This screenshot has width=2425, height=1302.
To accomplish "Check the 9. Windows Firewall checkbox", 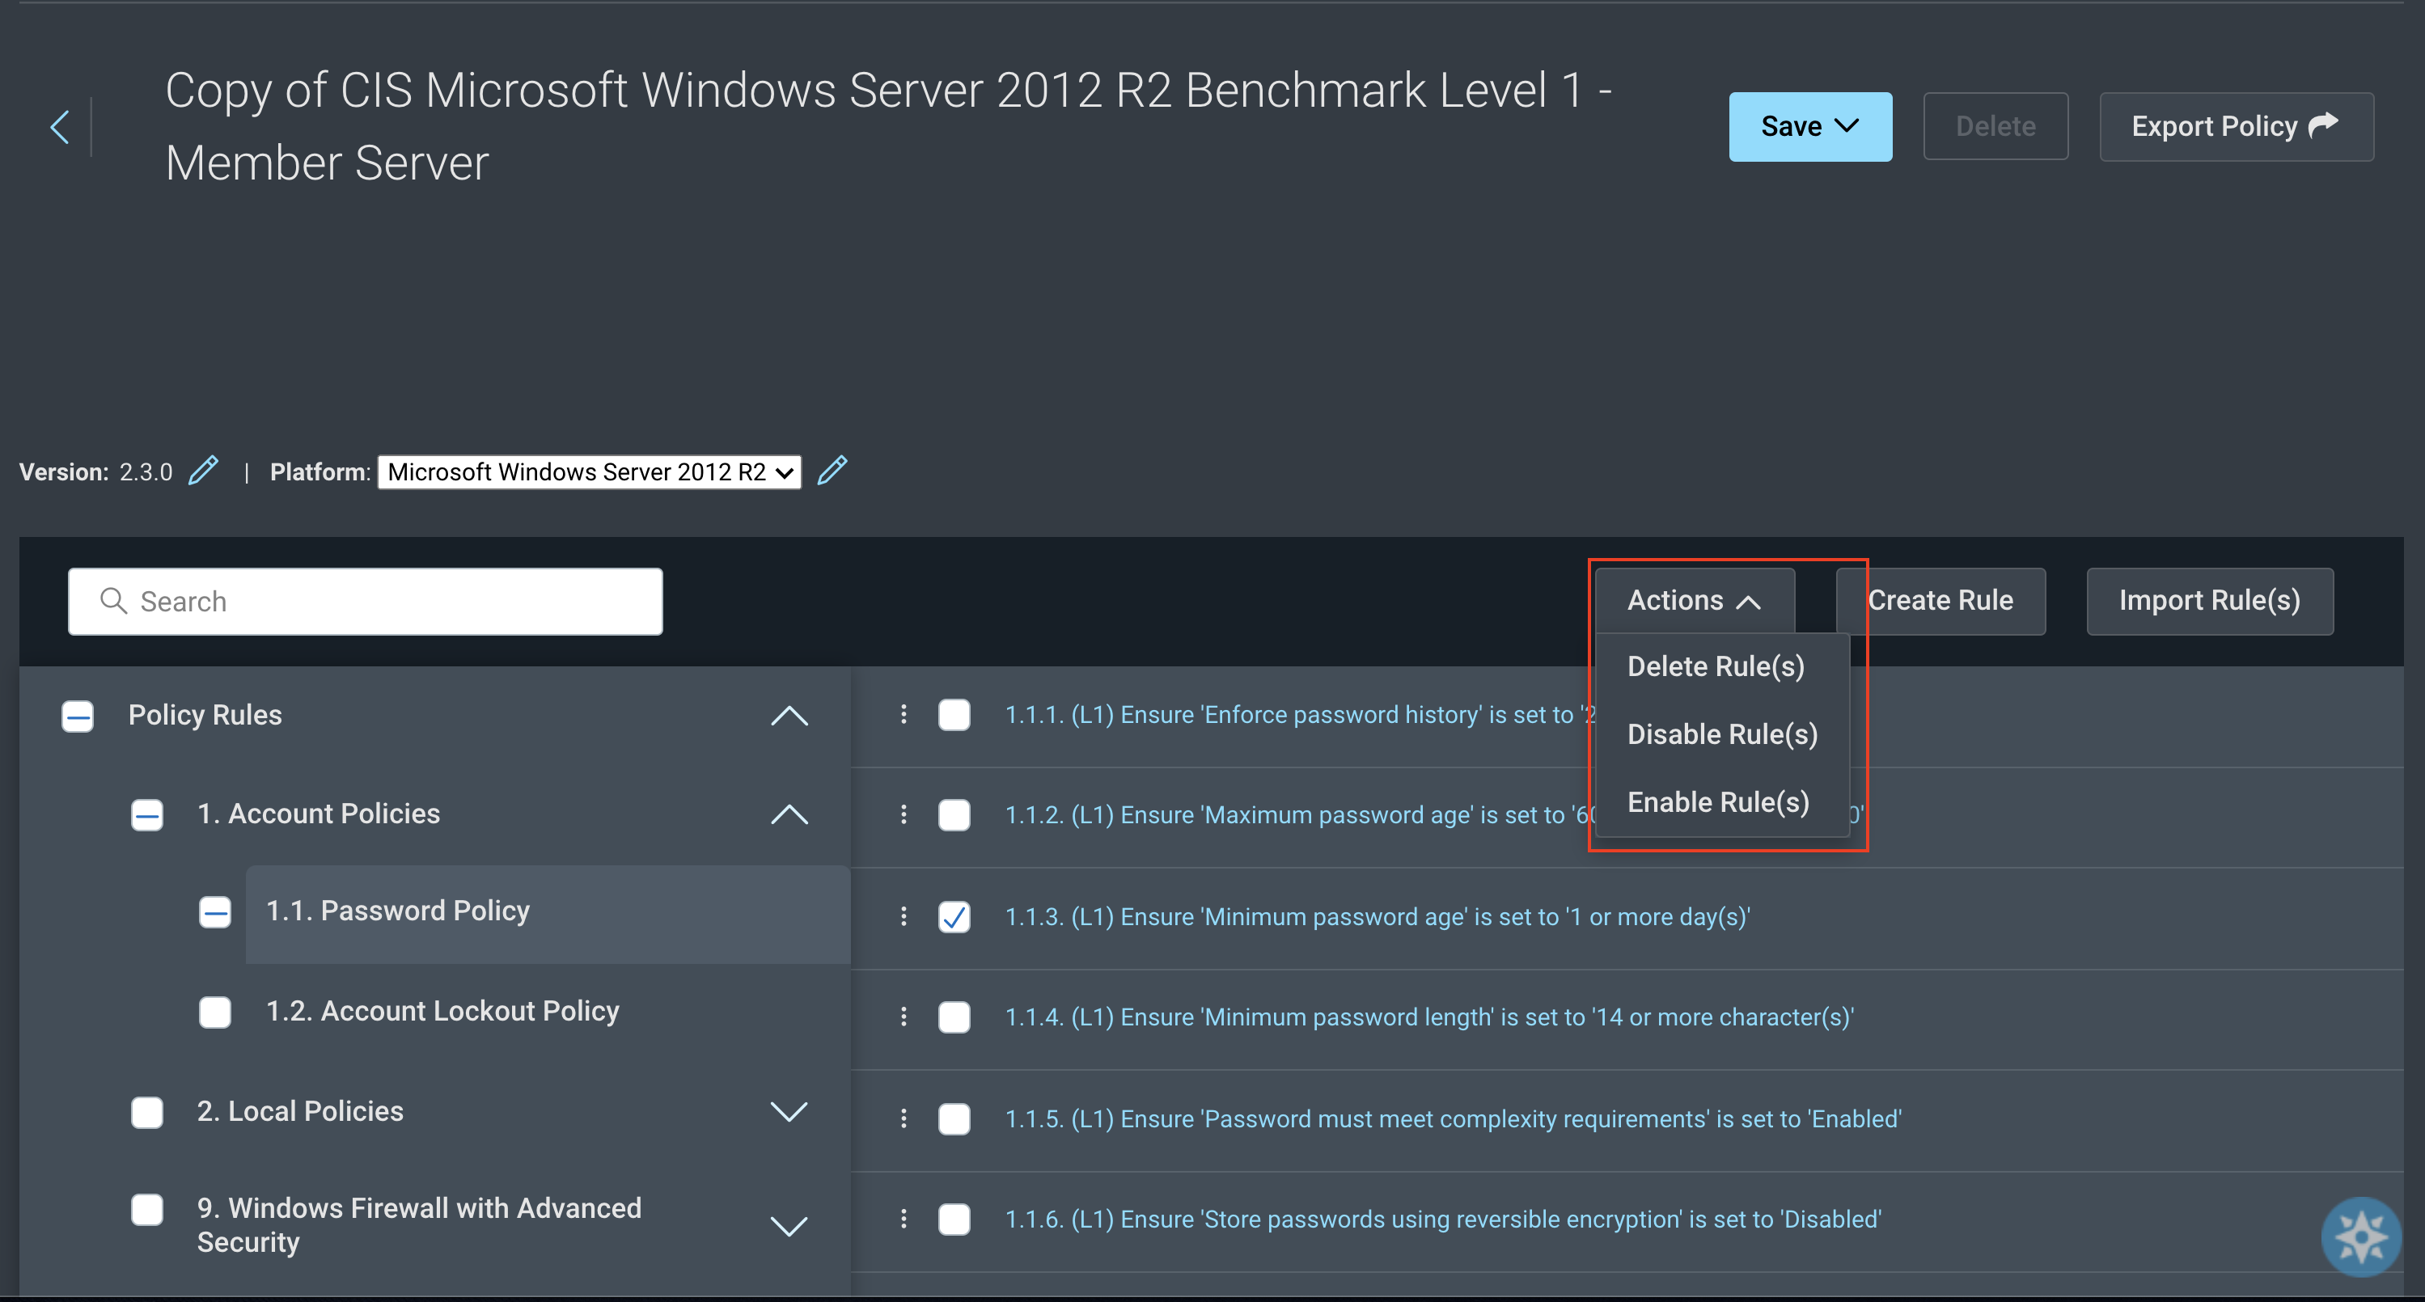I will point(147,1209).
